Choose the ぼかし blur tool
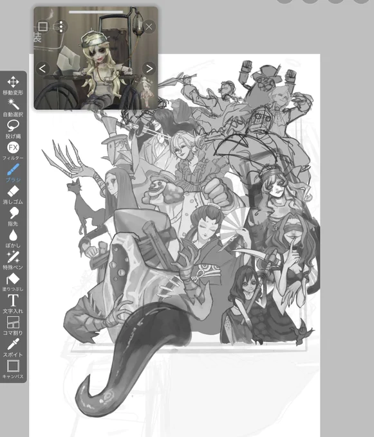 [13, 238]
